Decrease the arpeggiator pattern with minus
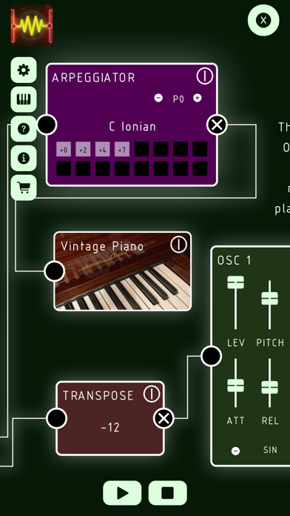The height and width of the screenshot is (516, 290). click(158, 98)
